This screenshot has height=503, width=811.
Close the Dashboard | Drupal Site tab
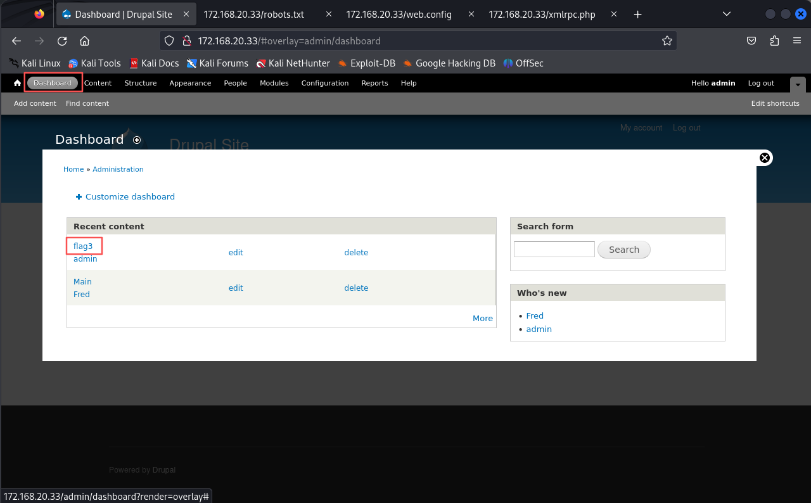[185, 14]
